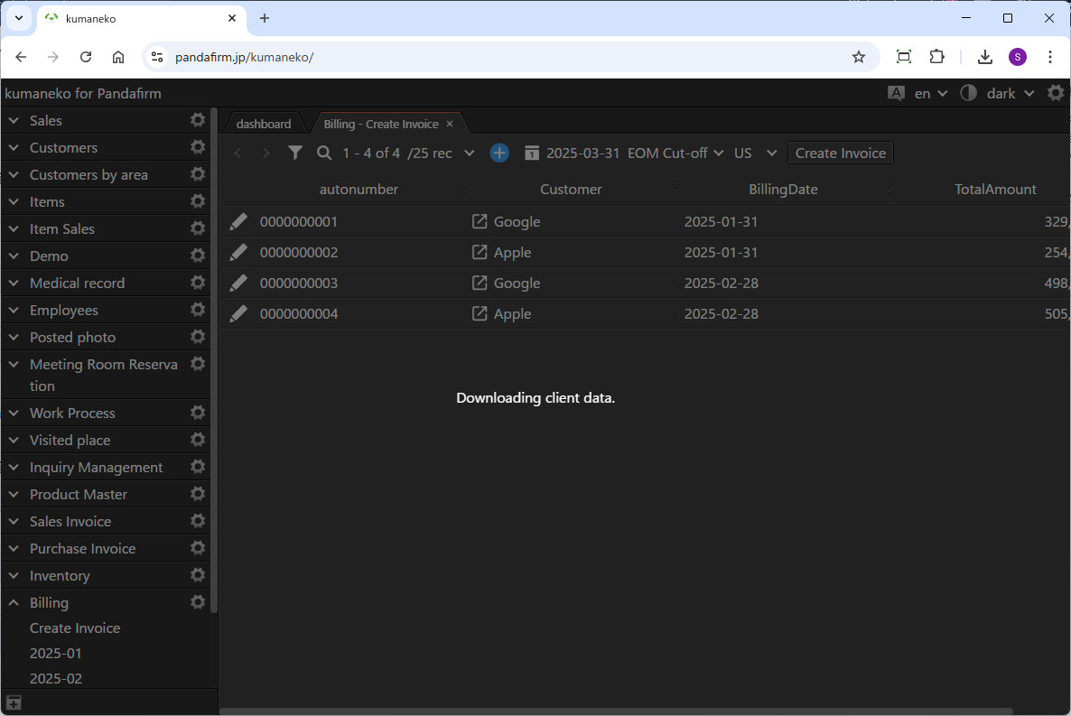Viewport: 1071px width, 716px height.
Task: Click the filter funnel icon in toolbar
Action: pos(295,153)
